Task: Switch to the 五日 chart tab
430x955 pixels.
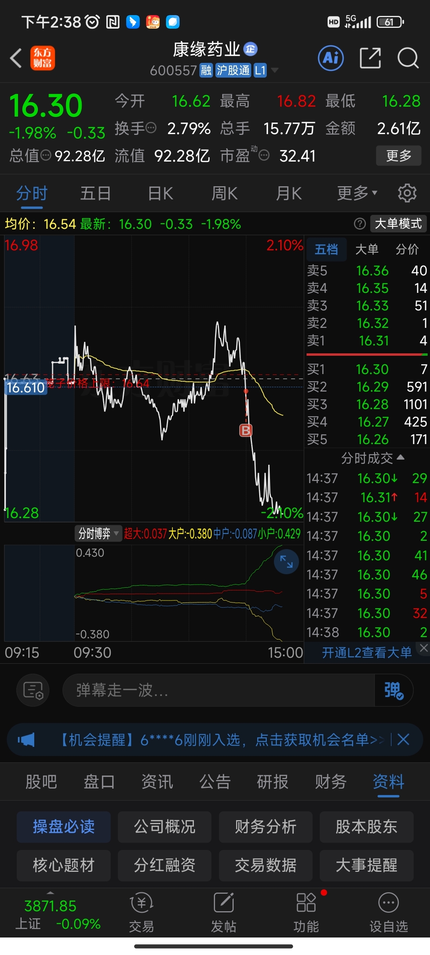Action: point(96,193)
